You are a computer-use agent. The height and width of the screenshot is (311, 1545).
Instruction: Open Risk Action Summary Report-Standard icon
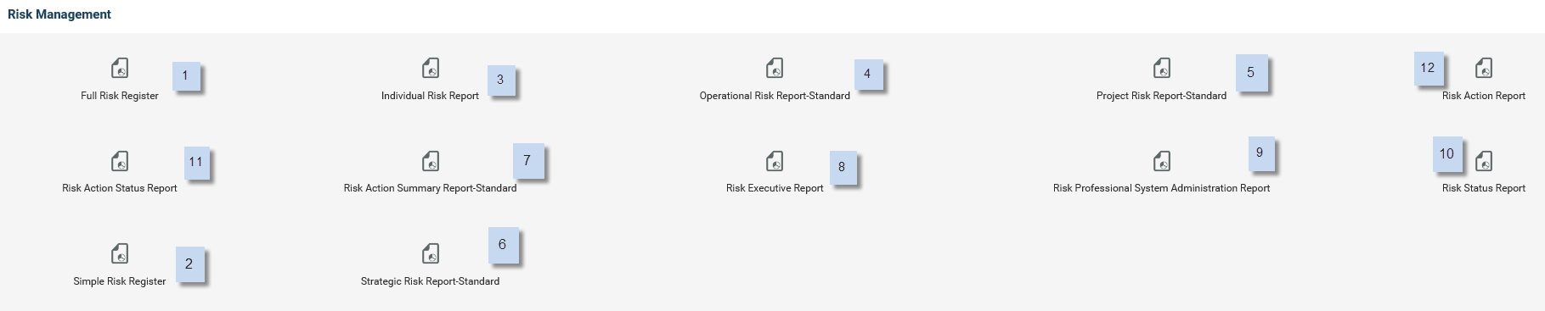point(431,161)
